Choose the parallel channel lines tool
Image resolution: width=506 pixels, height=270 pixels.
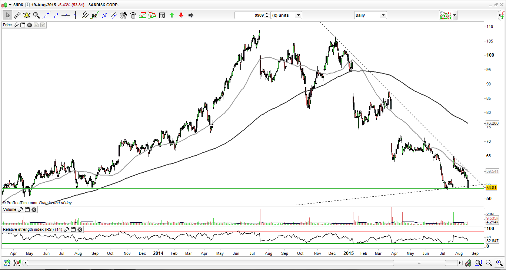85,15
